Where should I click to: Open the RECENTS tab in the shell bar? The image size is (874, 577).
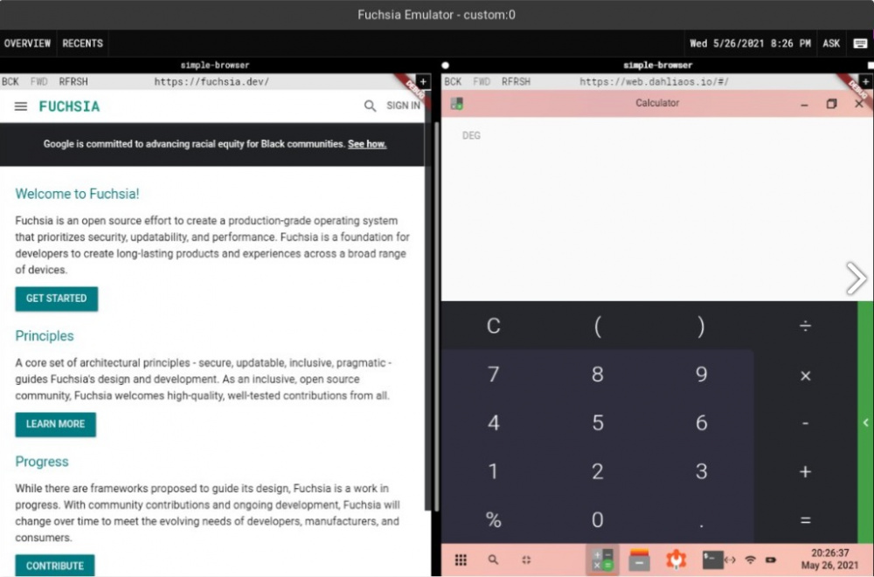tap(82, 44)
